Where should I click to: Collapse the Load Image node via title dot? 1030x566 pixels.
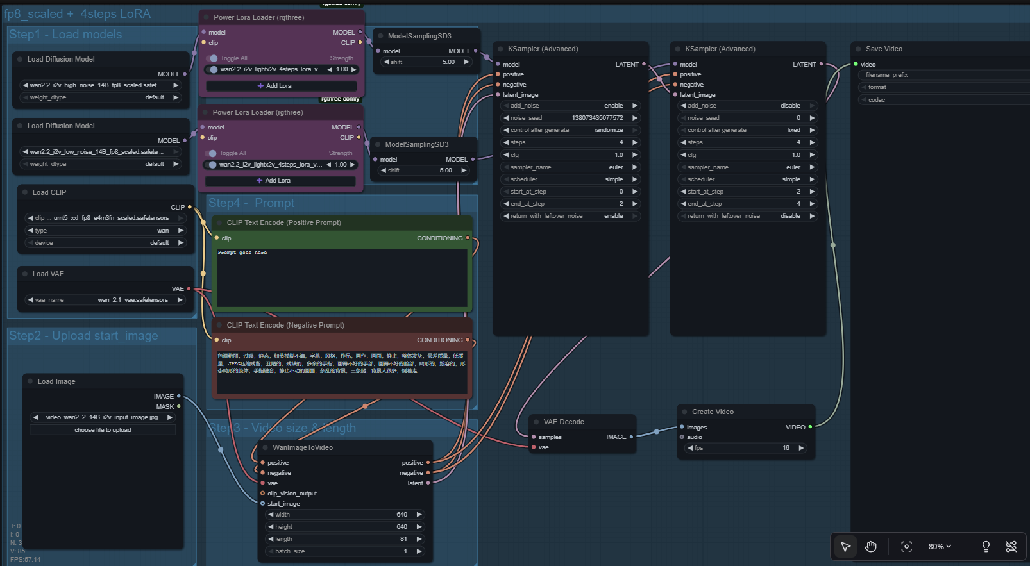30,381
